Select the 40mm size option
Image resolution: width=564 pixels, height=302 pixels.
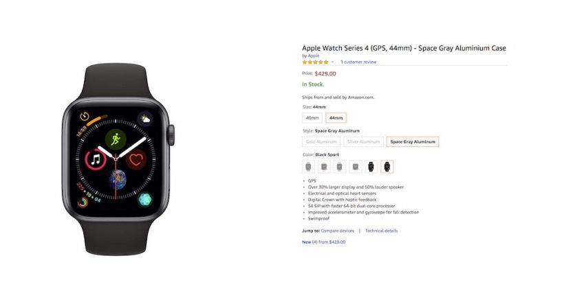pos(312,118)
